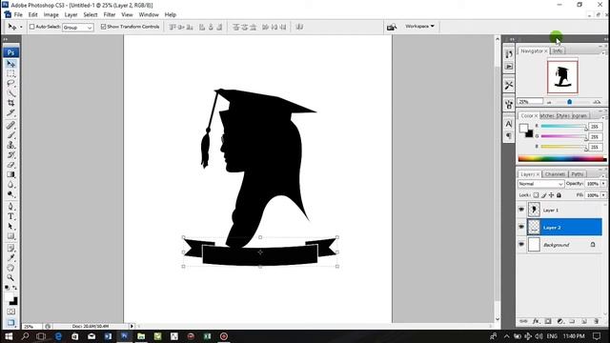The image size is (610, 343).
Task: Toggle lock position icon
Action: click(x=551, y=195)
